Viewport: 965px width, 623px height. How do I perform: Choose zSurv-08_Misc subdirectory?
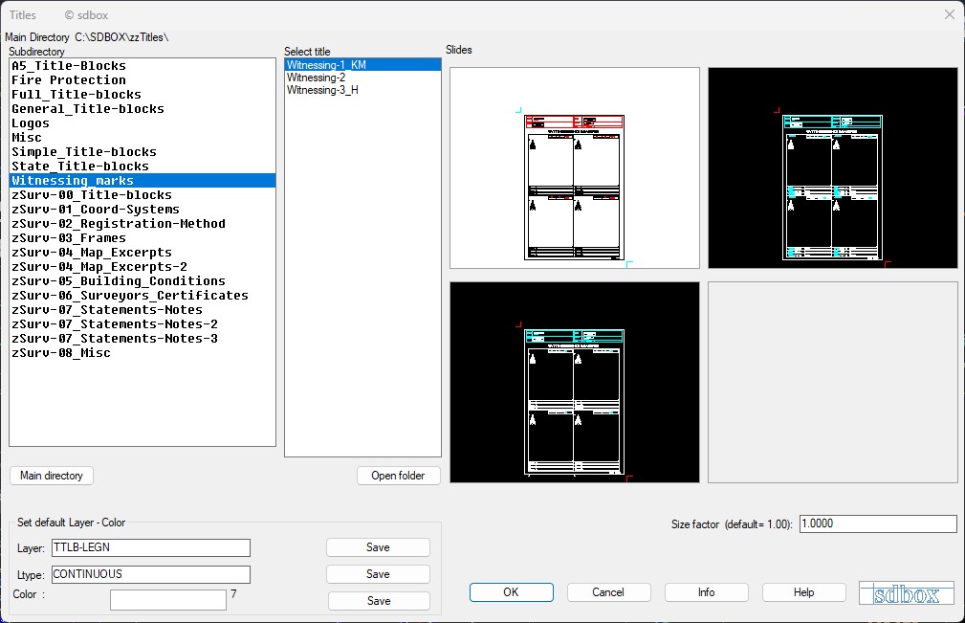(x=143, y=353)
